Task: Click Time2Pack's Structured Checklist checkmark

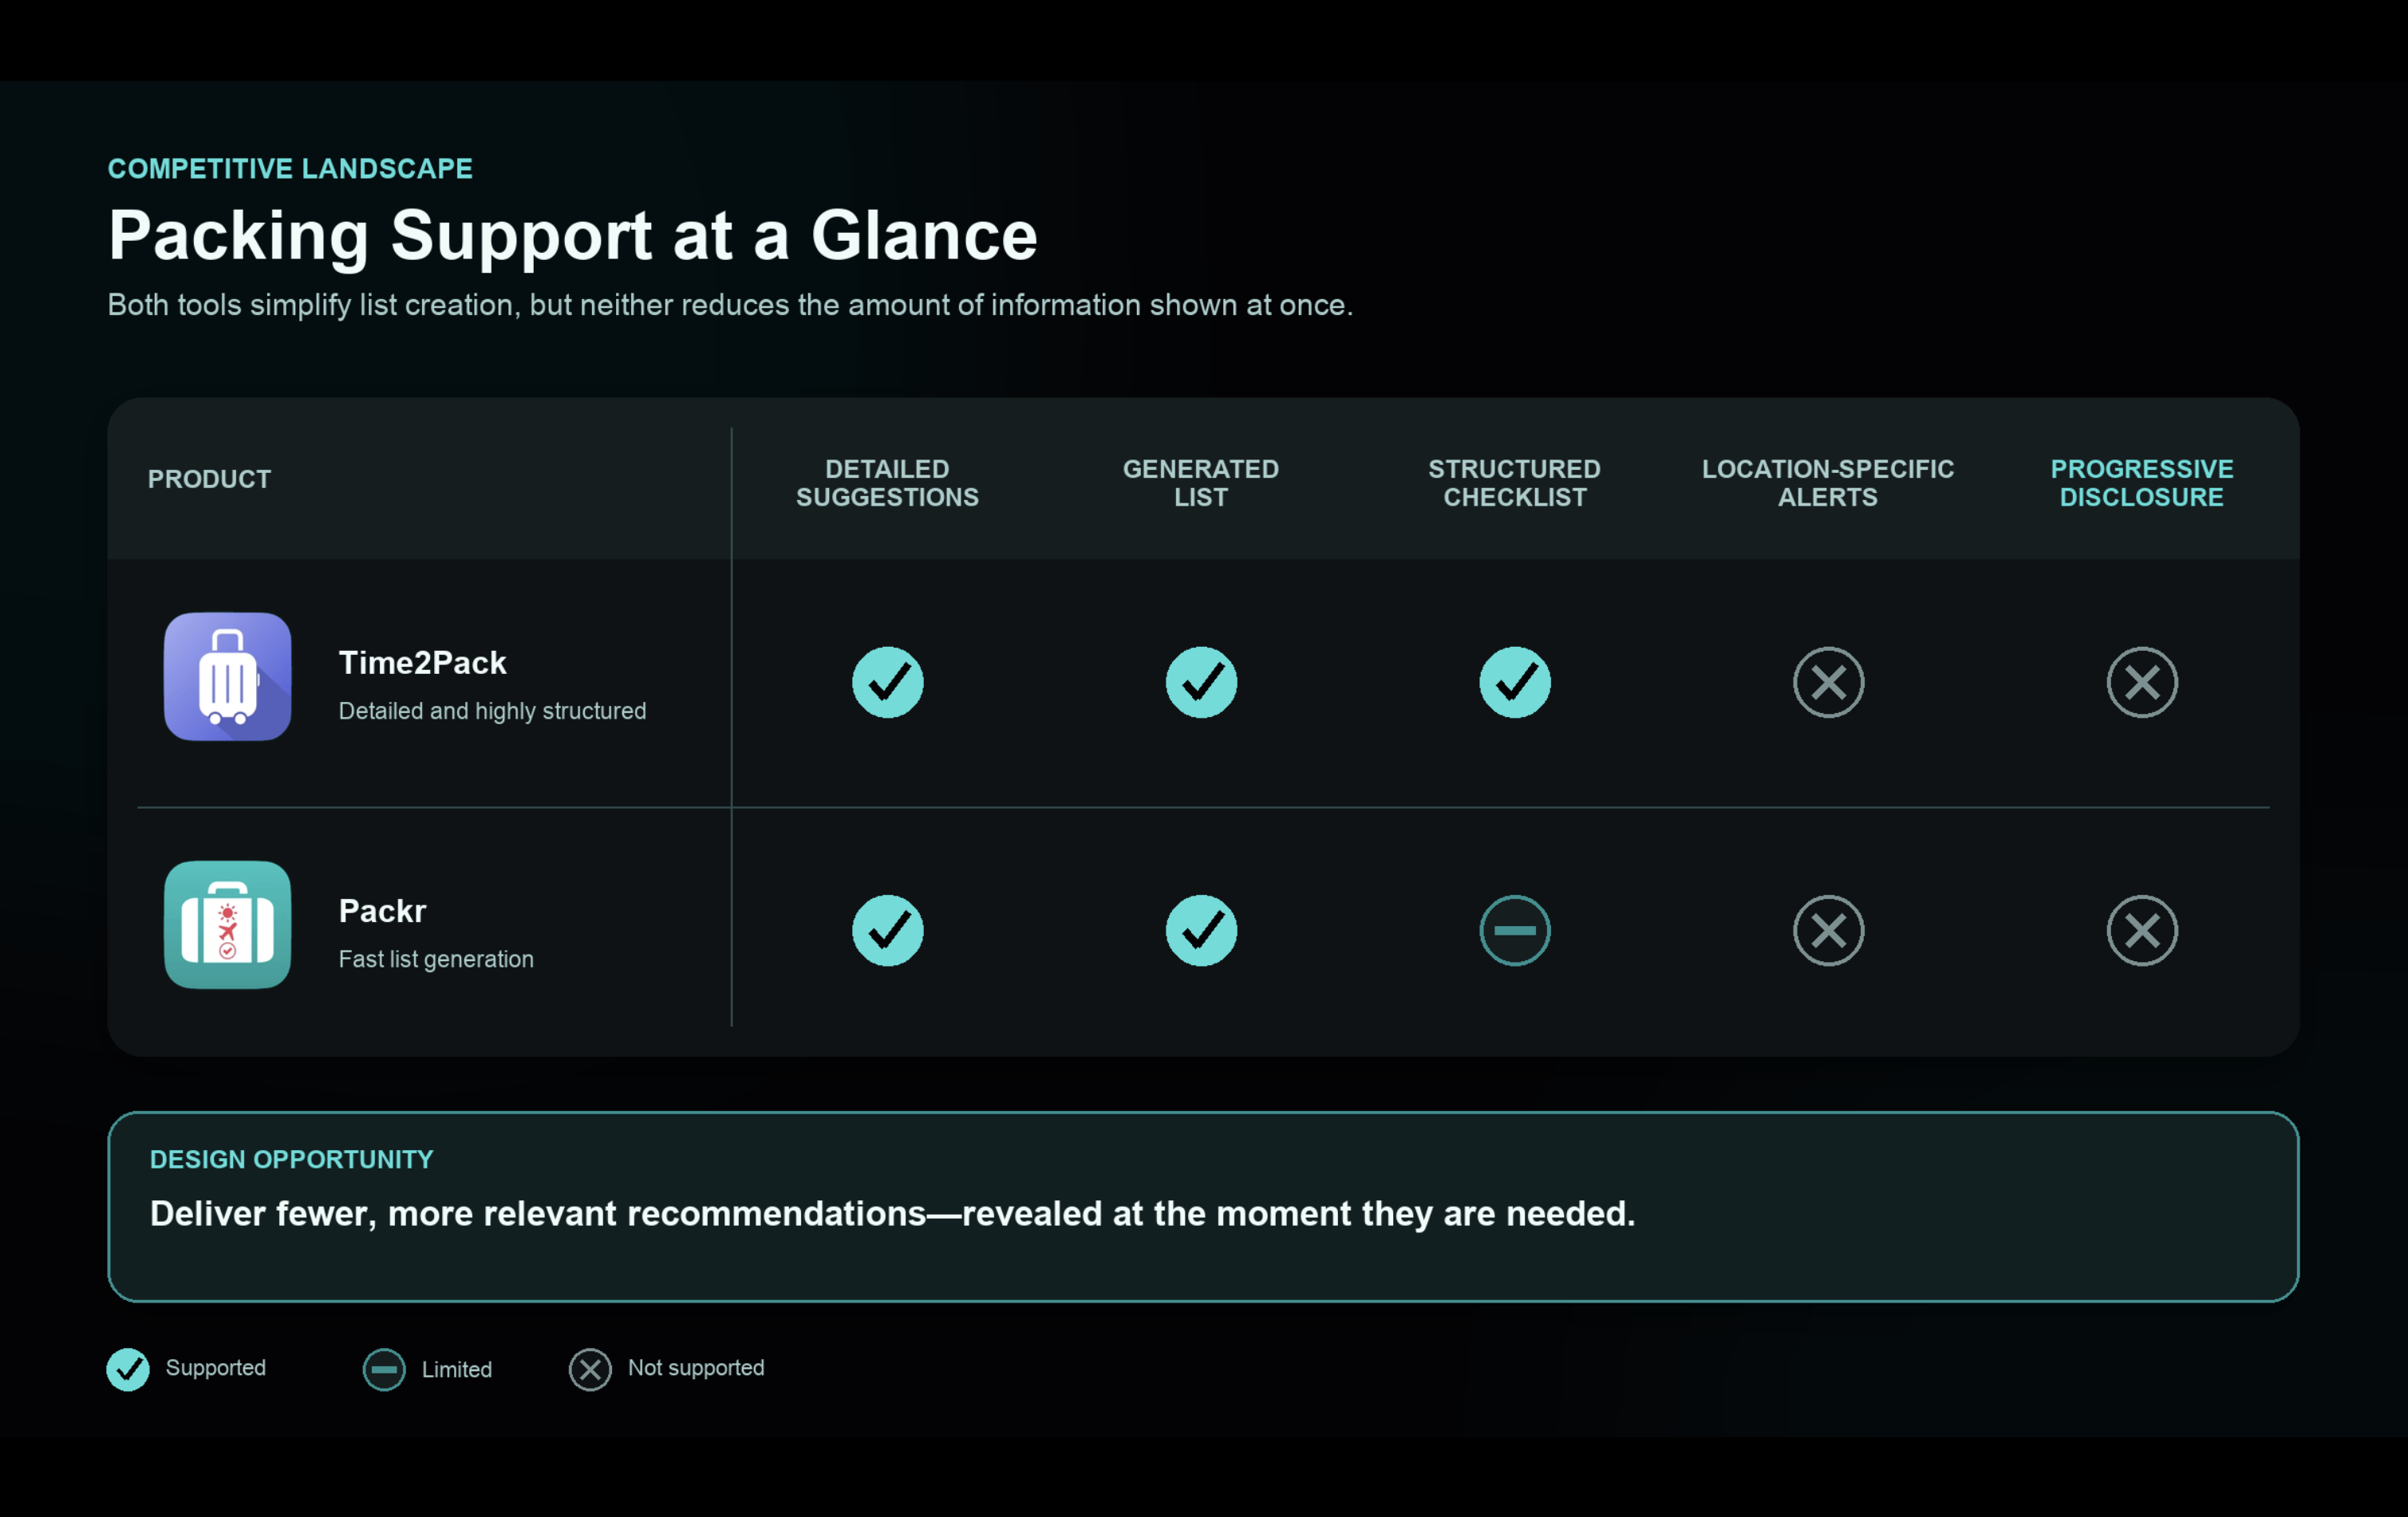Action: (1515, 683)
